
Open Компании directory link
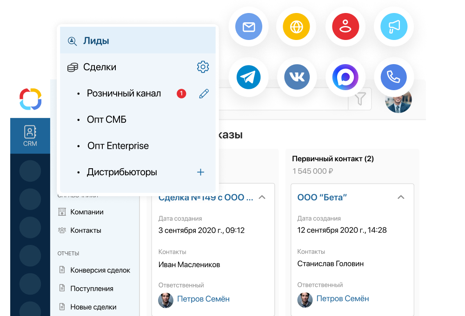click(x=87, y=212)
